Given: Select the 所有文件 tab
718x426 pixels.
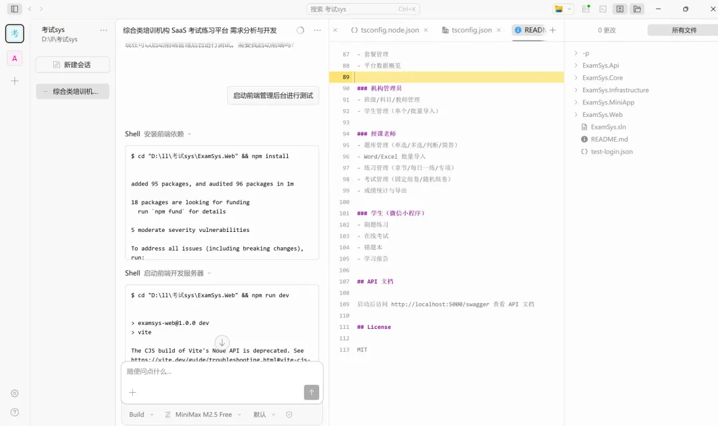Looking at the screenshot, I should click(x=684, y=30).
